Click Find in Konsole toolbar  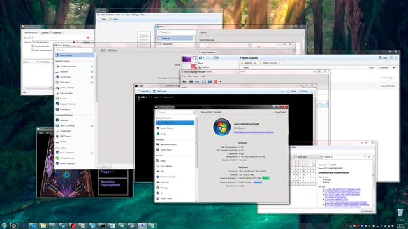[303, 91]
